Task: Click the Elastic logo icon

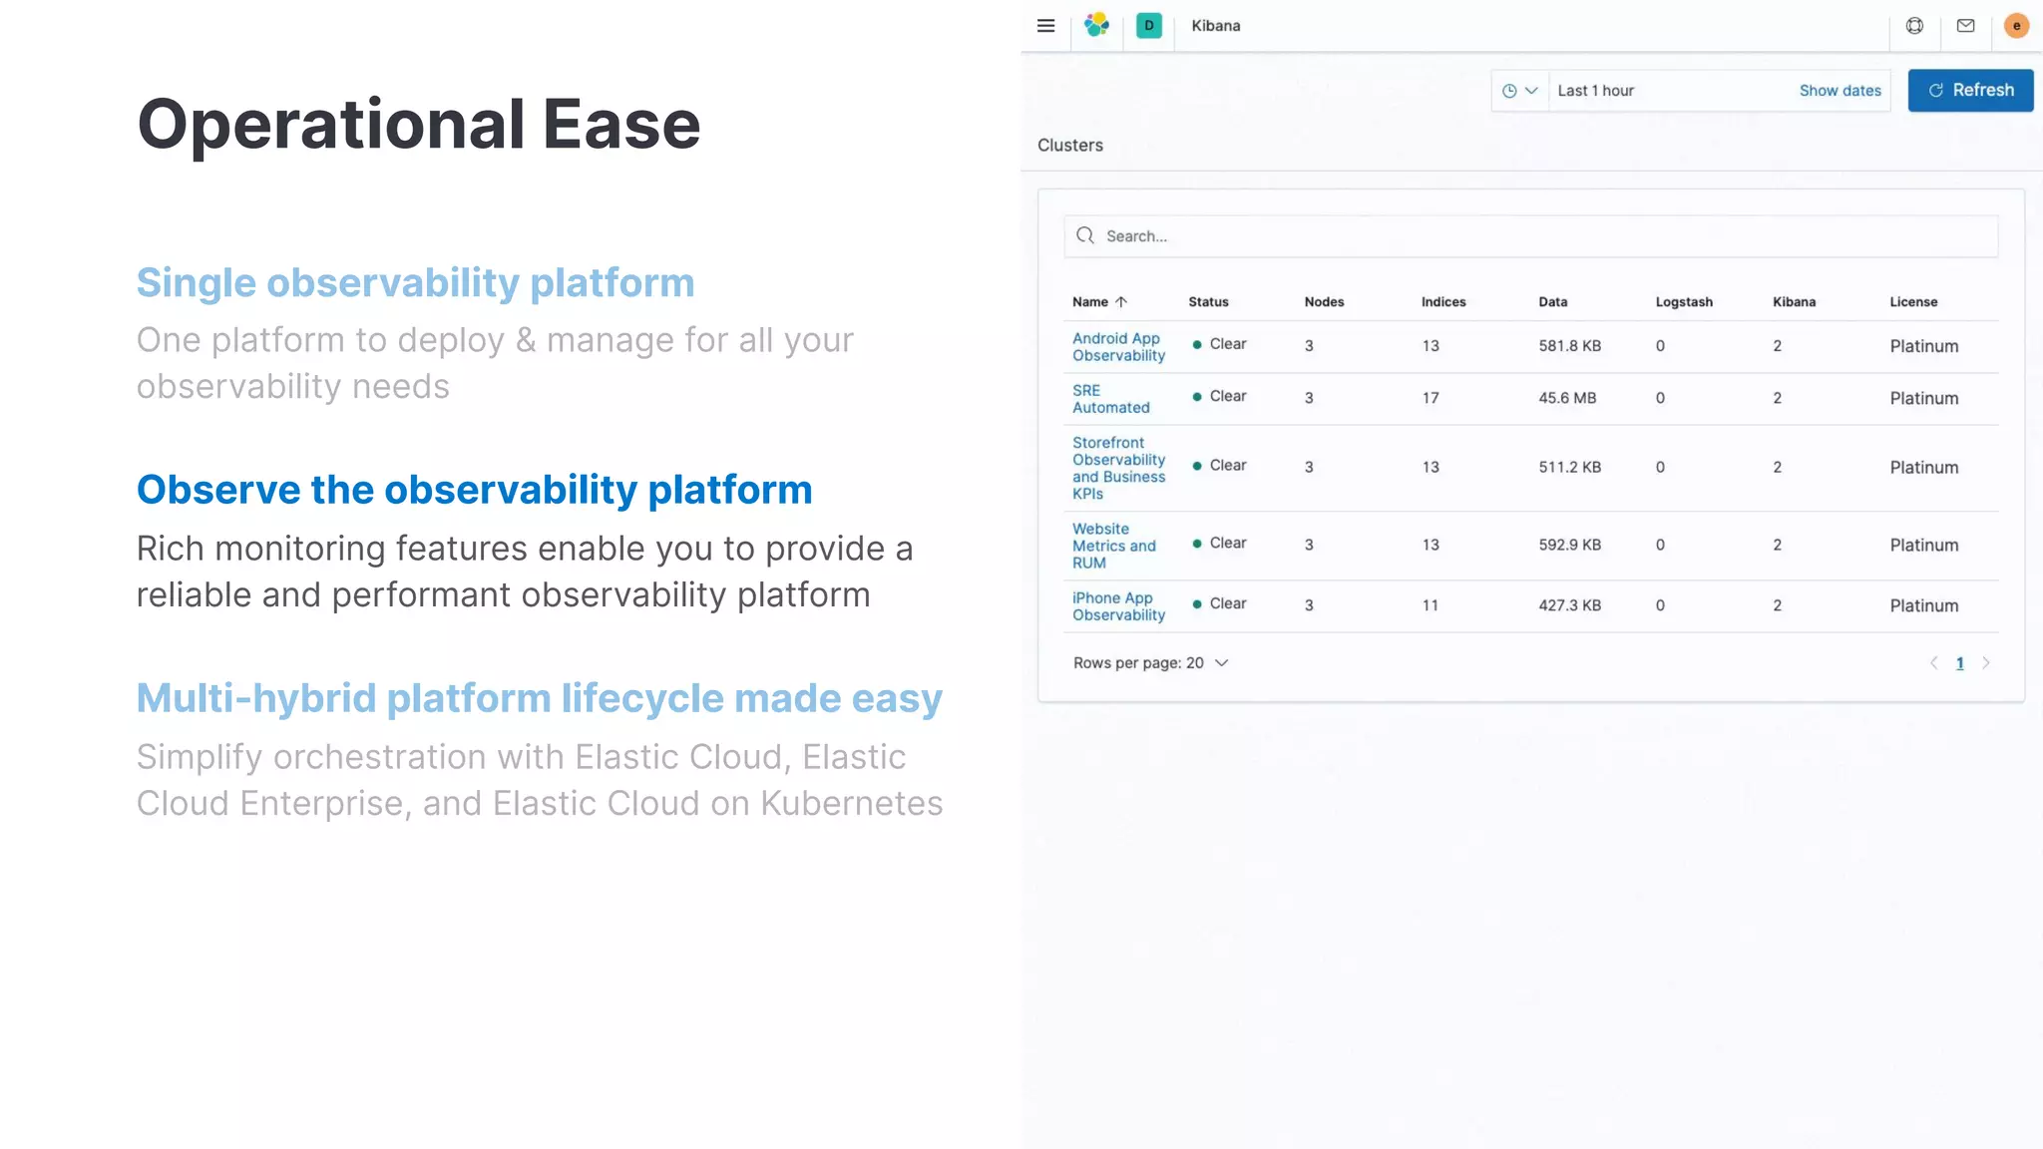Action: point(1097,26)
